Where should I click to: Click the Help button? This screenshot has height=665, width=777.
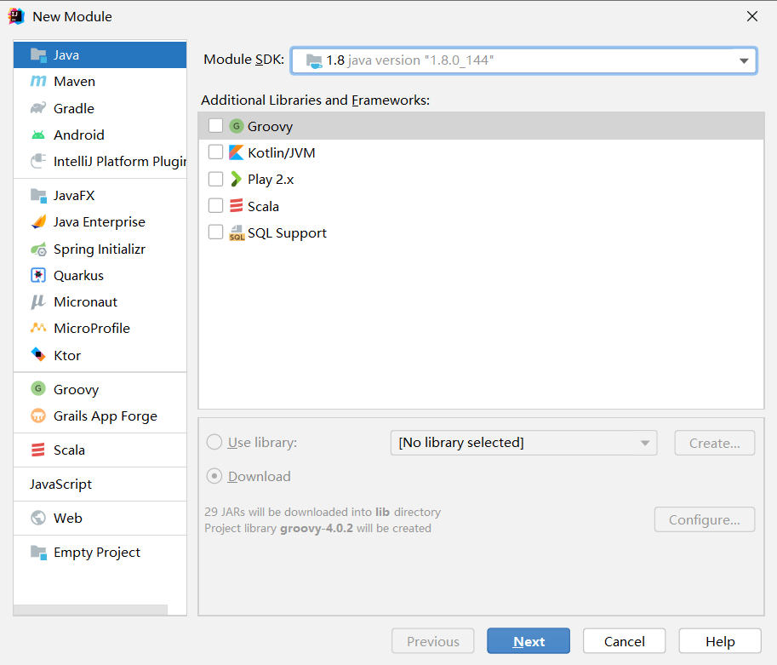tap(720, 641)
